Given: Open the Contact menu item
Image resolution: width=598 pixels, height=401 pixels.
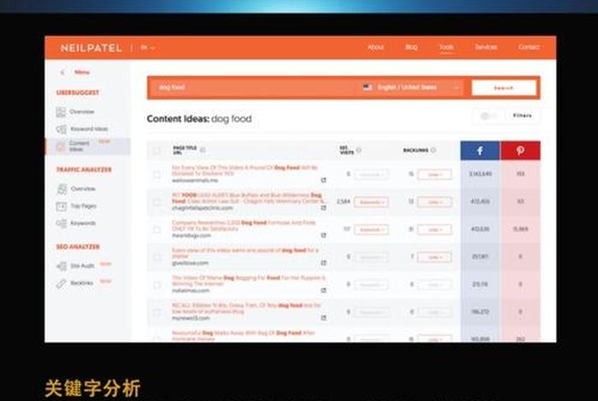Looking at the screenshot, I should click(529, 47).
